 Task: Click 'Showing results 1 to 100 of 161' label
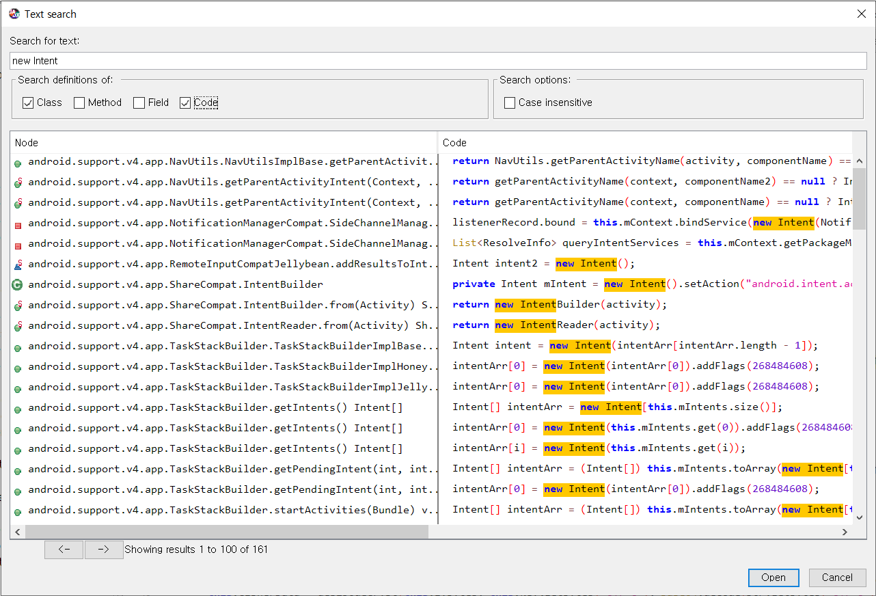click(x=196, y=550)
